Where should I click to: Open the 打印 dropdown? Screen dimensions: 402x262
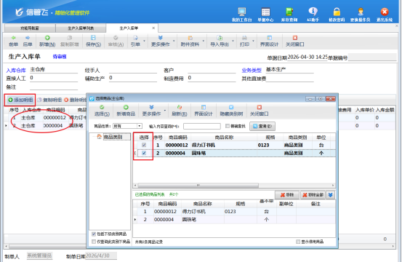pyautogui.click(x=253, y=41)
